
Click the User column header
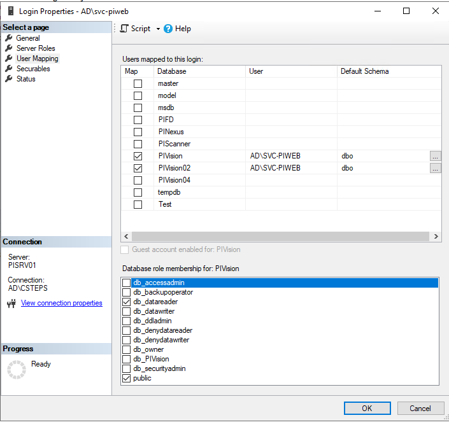(291, 71)
